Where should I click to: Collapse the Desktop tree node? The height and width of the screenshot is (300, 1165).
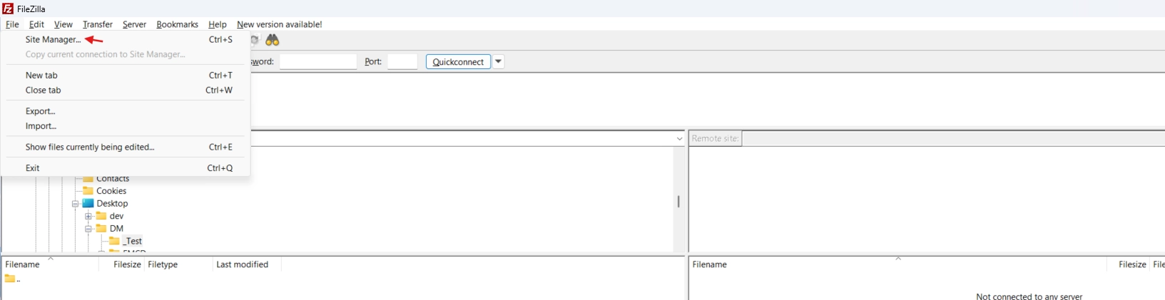75,204
